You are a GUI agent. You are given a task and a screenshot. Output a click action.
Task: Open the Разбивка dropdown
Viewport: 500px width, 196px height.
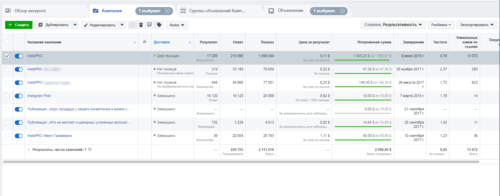tap(441, 25)
